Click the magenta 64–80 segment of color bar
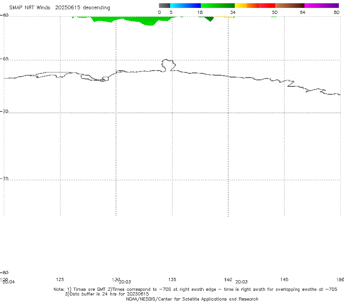This screenshot has height=302, width=344. (x=322, y=6)
